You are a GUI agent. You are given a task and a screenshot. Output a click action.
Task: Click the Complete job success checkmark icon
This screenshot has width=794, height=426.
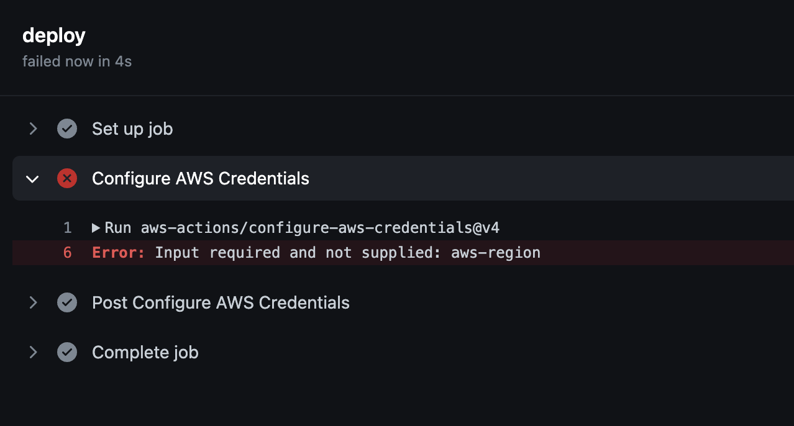67,352
